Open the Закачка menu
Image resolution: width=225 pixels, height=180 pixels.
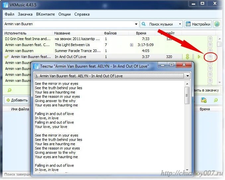coord(25,14)
